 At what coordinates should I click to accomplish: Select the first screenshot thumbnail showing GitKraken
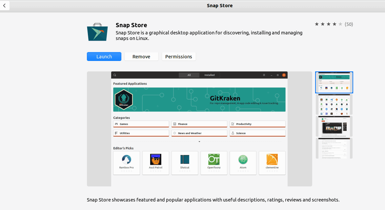click(334, 83)
